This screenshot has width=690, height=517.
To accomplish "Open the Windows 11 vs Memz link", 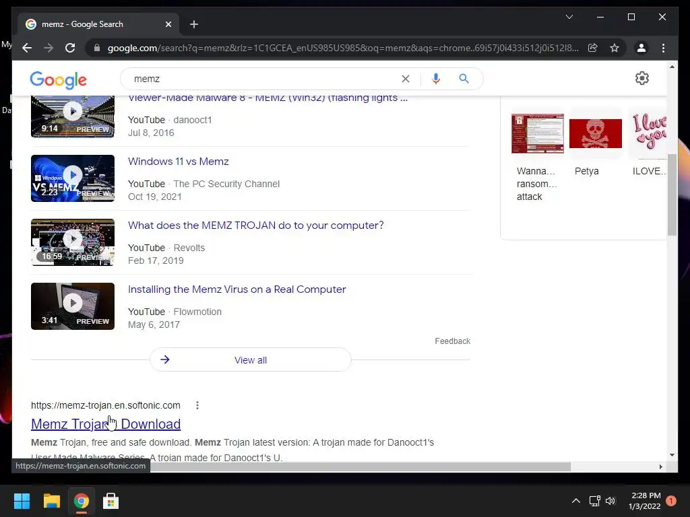I will pos(178,162).
